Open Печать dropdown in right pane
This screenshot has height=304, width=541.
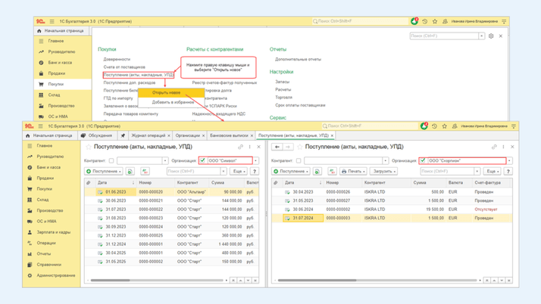click(353, 171)
